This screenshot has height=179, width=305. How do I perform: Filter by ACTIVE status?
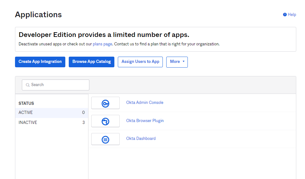click(x=52, y=113)
